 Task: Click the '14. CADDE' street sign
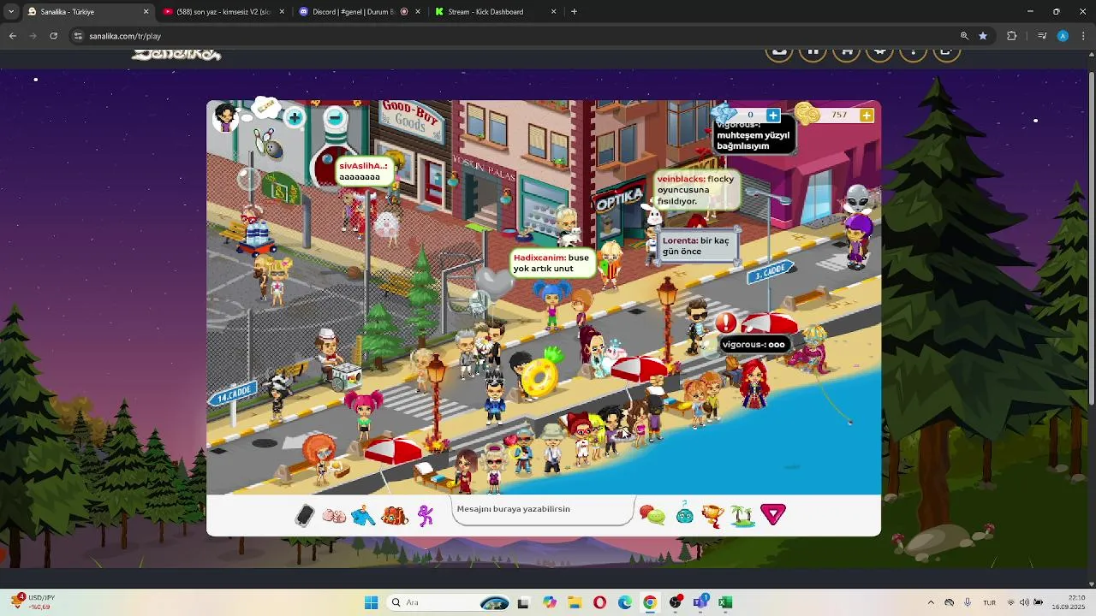[x=233, y=395]
